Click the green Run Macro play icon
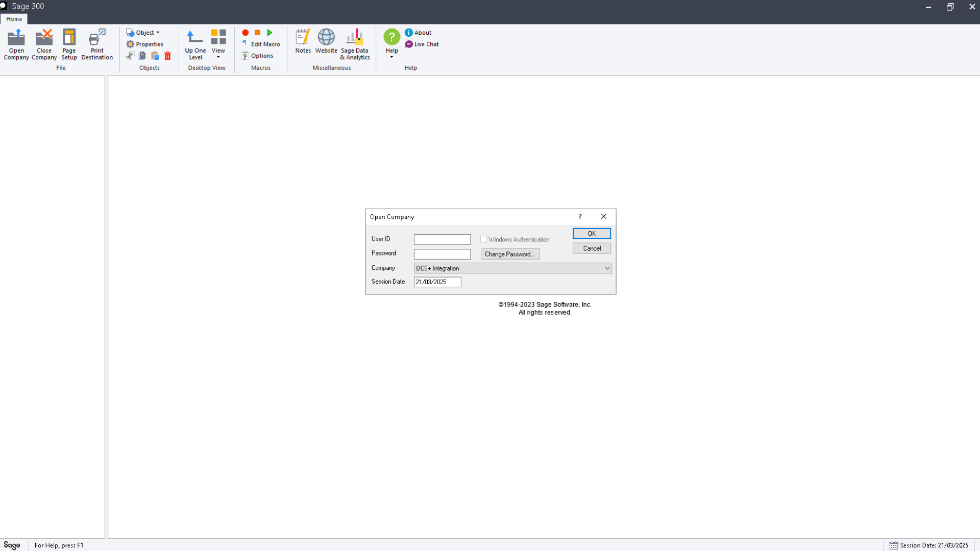The width and height of the screenshot is (980, 551). point(270,33)
